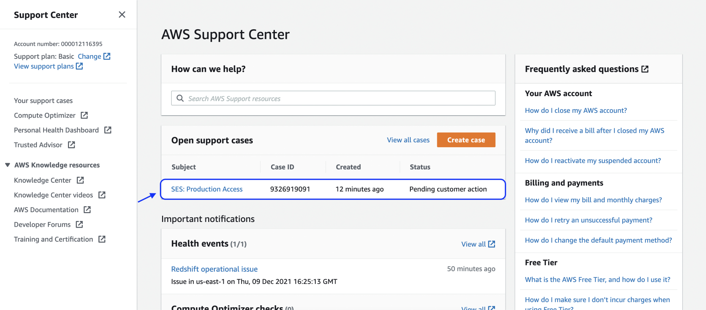706x310 pixels.
Task: Open View support plans external link icon
Action: 79,66
